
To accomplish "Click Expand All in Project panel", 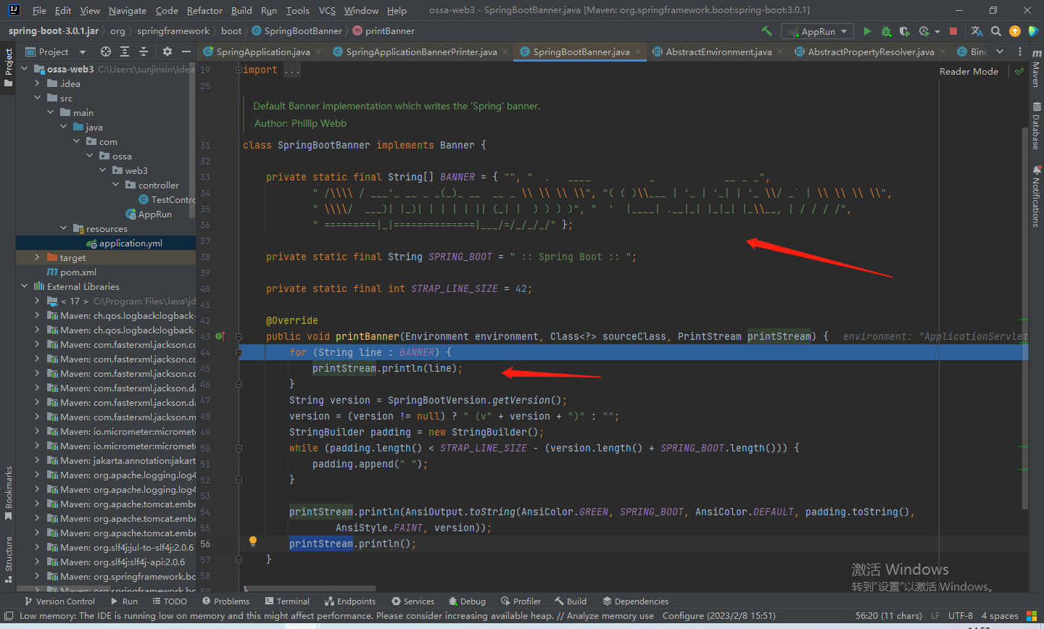I will pyautogui.click(x=125, y=51).
